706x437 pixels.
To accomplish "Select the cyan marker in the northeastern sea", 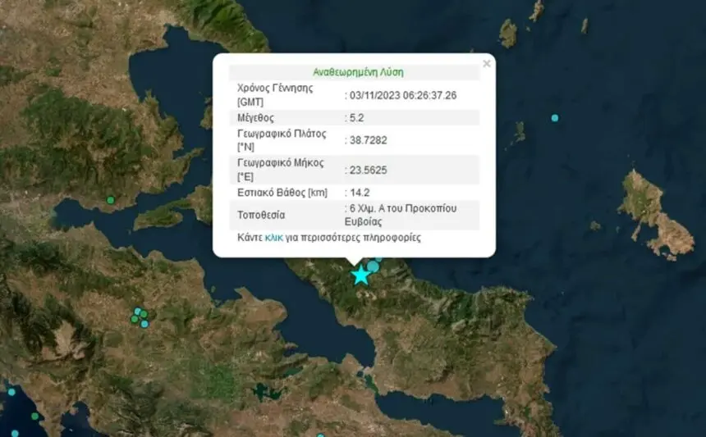I will tap(555, 118).
